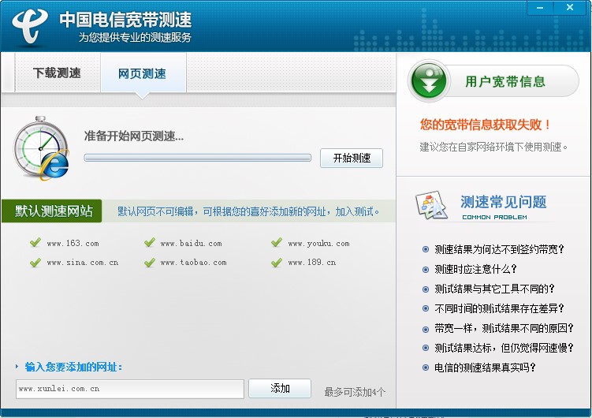Click the common problem FAQ icon
Screen dimensions: 592x418
tap(431, 205)
